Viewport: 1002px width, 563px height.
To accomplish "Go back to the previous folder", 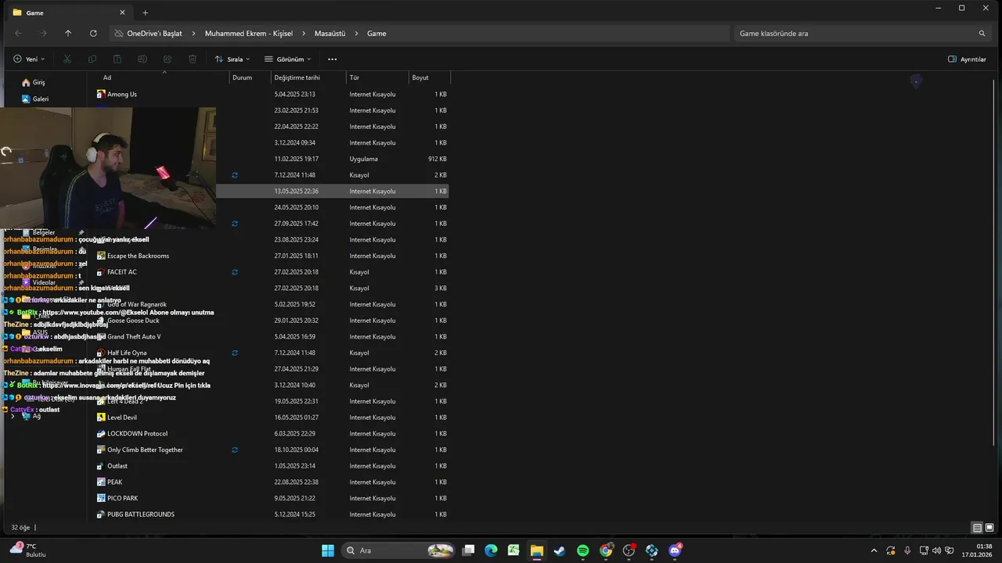I will click(x=18, y=34).
